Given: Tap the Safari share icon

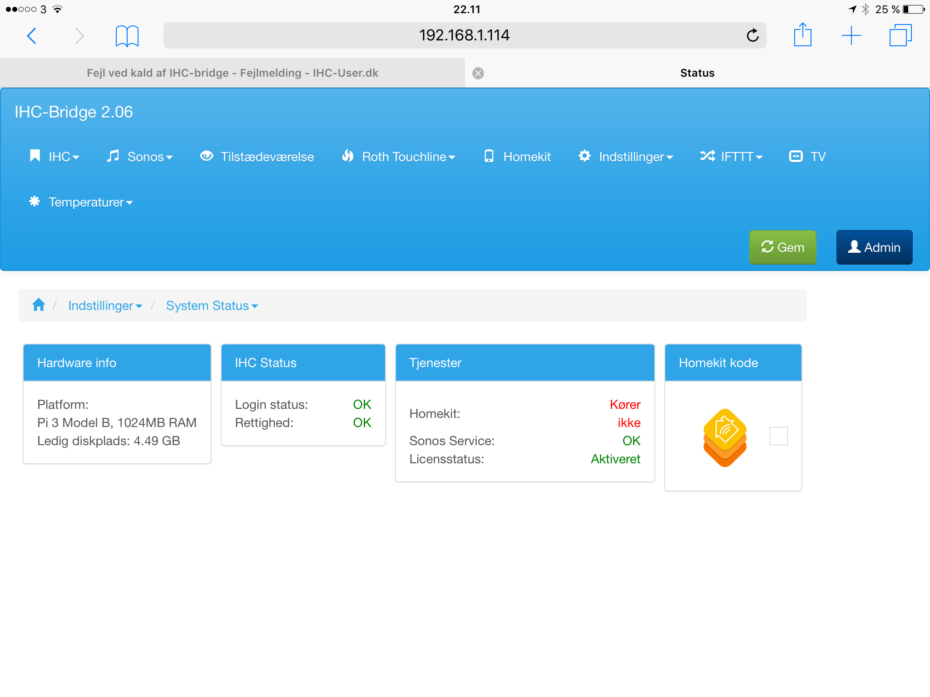Looking at the screenshot, I should point(802,35).
